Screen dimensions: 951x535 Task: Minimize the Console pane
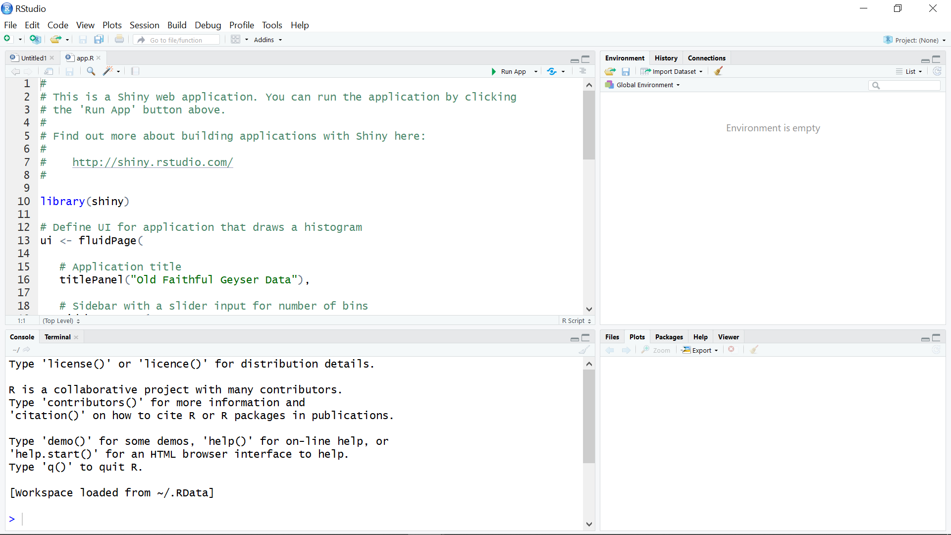[575, 338]
